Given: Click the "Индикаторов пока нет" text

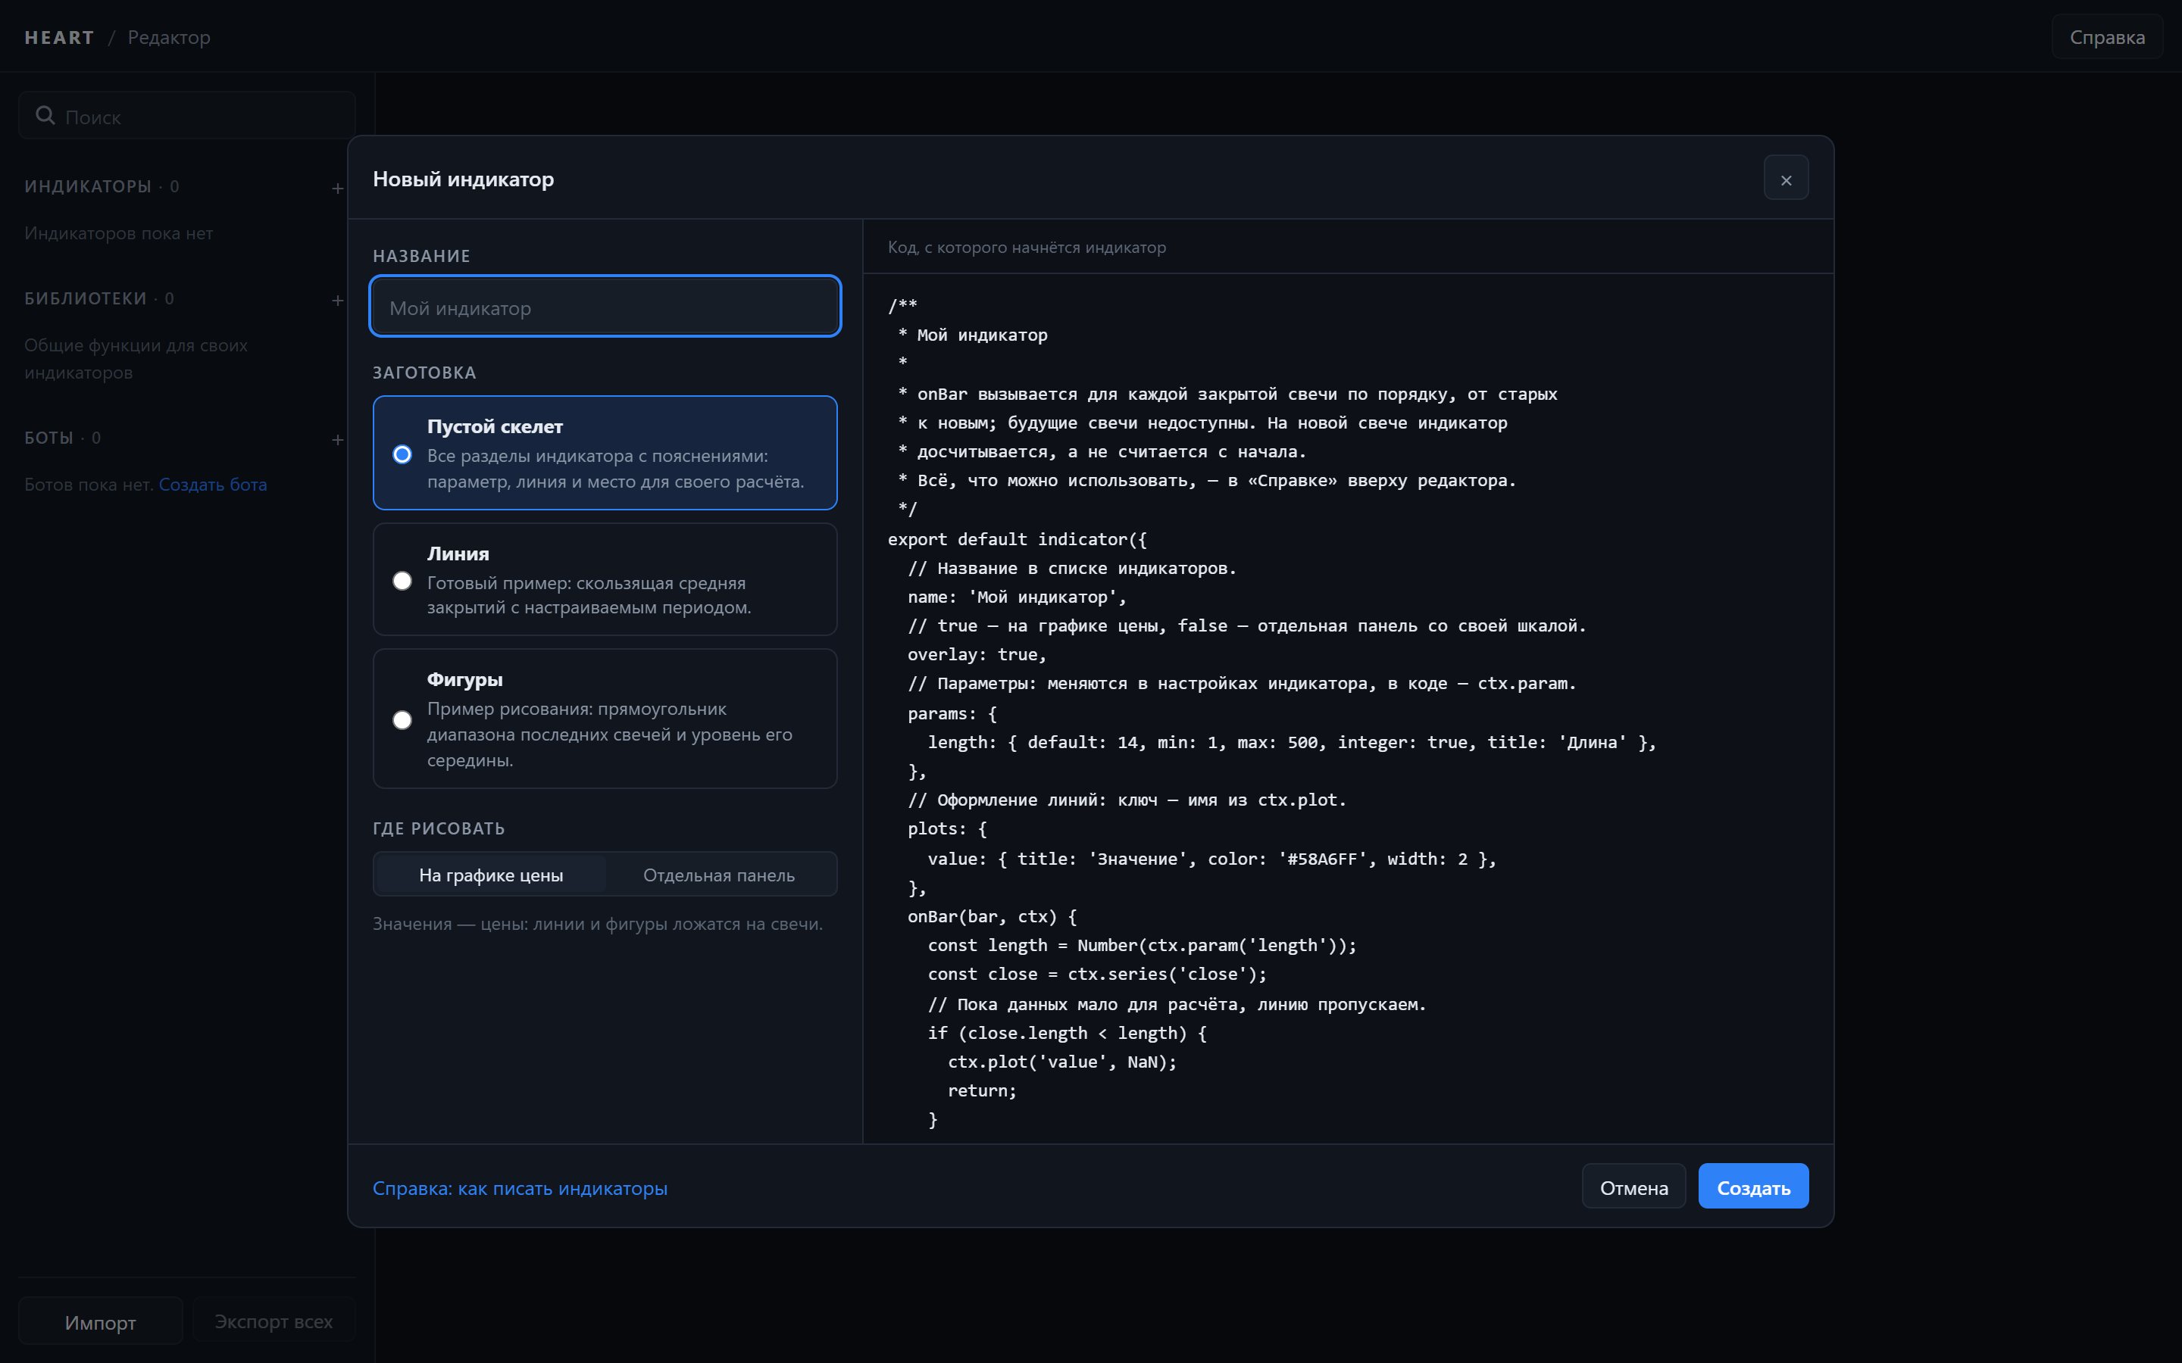Looking at the screenshot, I should click(119, 233).
